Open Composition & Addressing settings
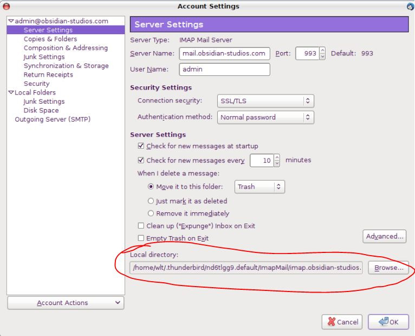 pyautogui.click(x=66, y=48)
